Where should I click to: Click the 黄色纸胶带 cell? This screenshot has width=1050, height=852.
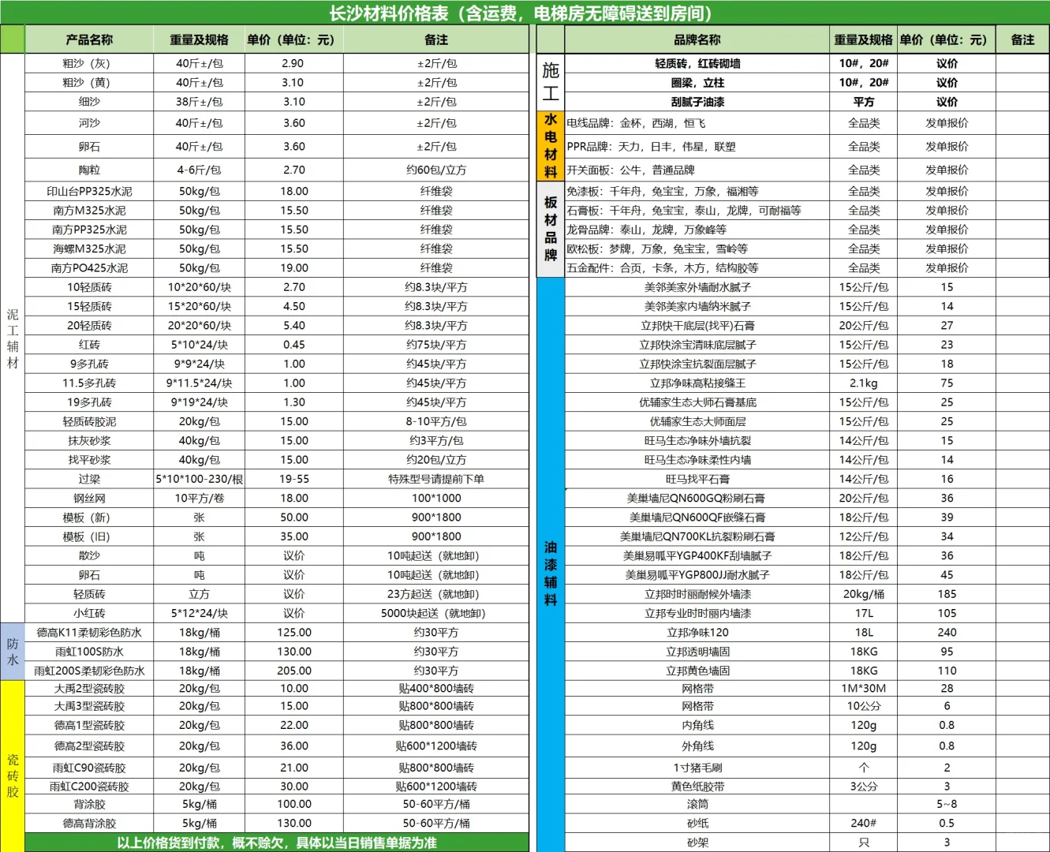point(697,787)
